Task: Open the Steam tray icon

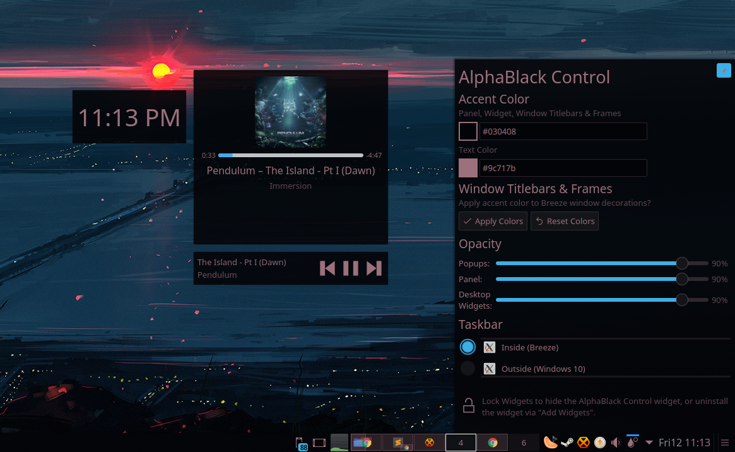Action: click(x=567, y=442)
